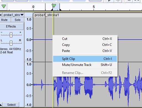Select the Rename Clip... menu entry
Screen dimensions: 142x108
(85, 73)
